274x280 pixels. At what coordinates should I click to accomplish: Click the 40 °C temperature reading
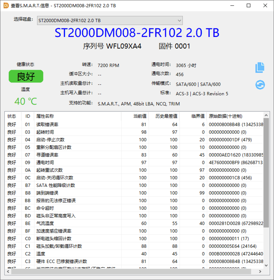[26, 101]
